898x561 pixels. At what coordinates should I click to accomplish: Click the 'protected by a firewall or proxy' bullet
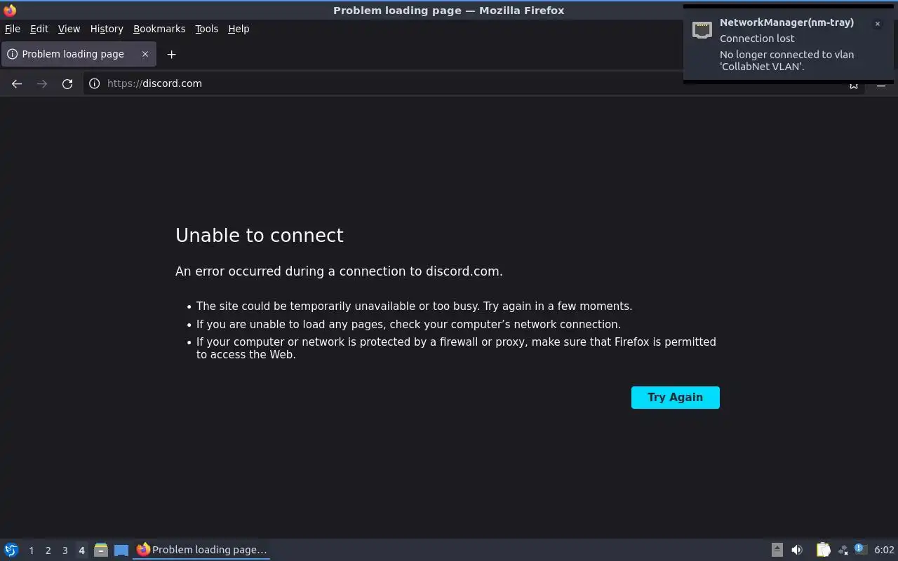[x=456, y=349]
